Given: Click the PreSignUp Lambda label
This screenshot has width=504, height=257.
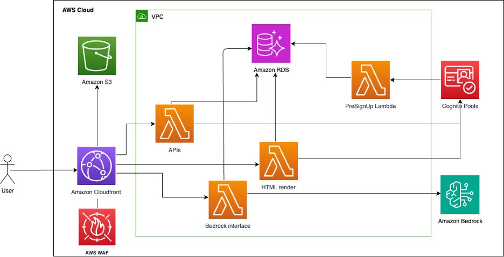Looking at the screenshot, I should (x=370, y=106).
